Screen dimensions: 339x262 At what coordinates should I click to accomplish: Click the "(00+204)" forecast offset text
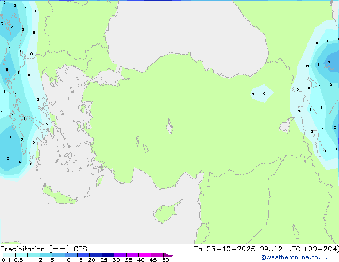click(x=322, y=249)
